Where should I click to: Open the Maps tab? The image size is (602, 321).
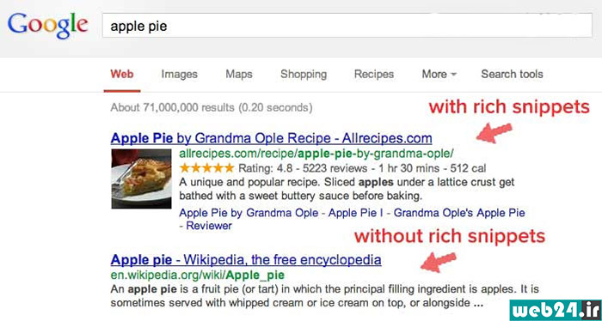(x=239, y=74)
